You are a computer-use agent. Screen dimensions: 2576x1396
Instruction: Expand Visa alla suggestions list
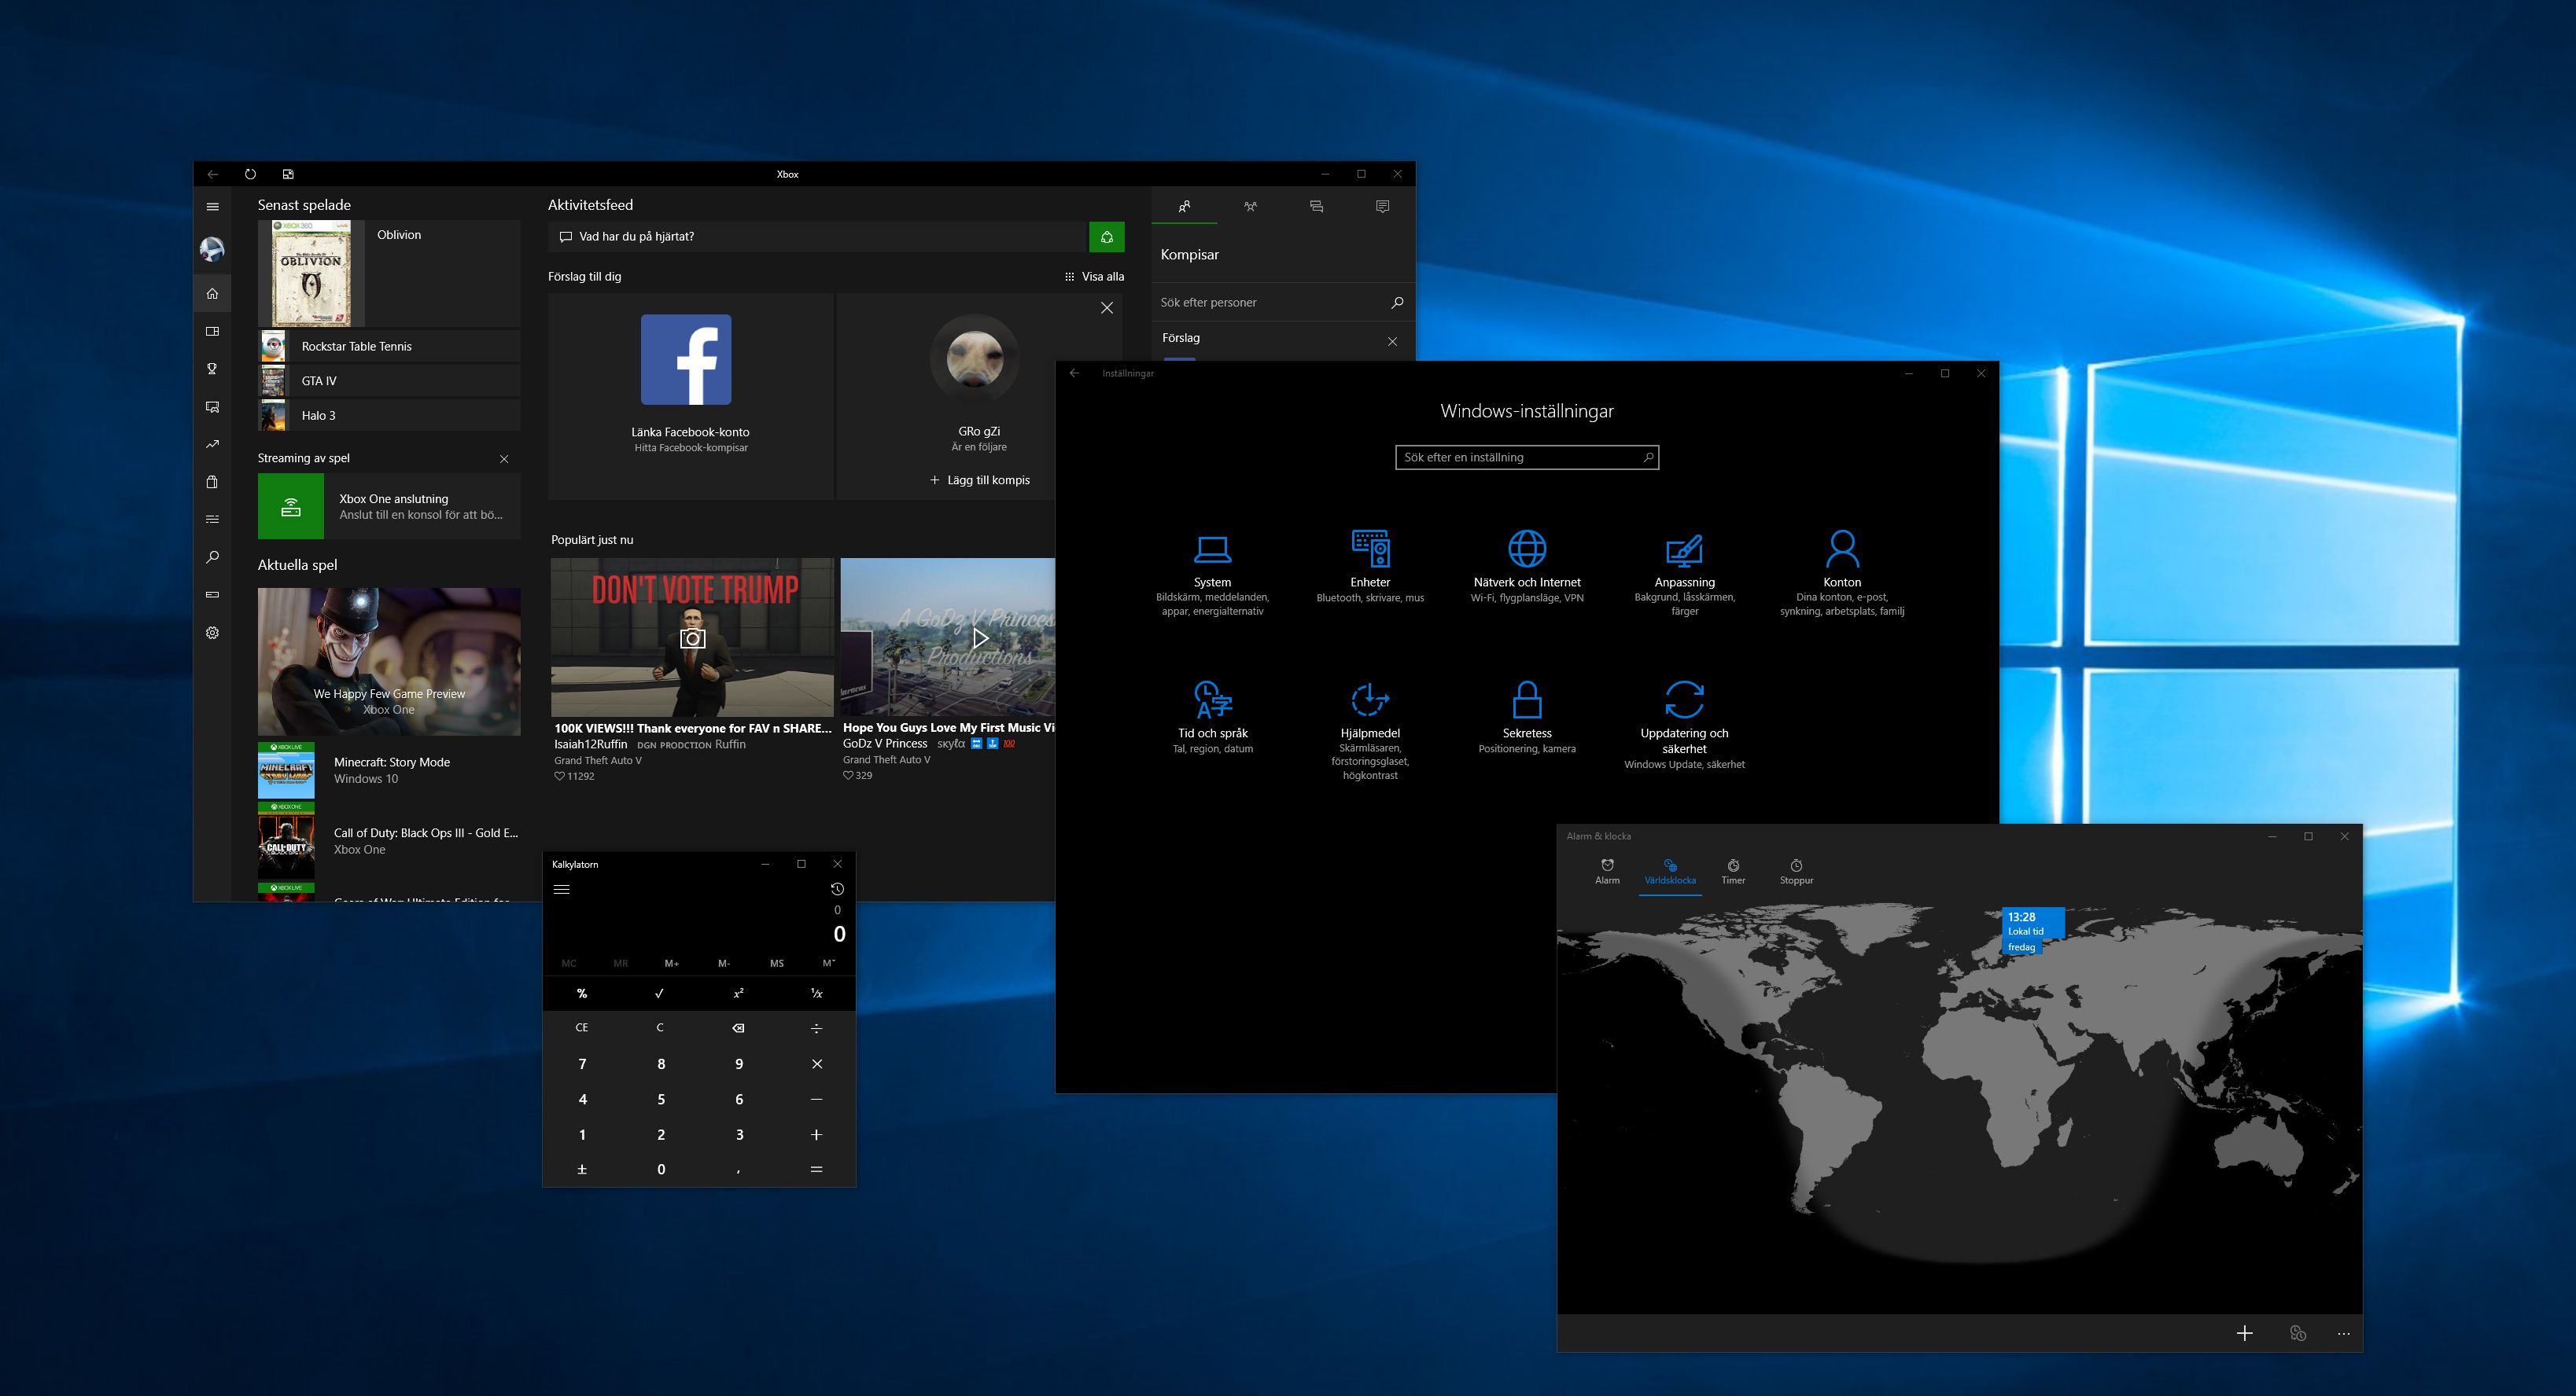tap(1094, 277)
